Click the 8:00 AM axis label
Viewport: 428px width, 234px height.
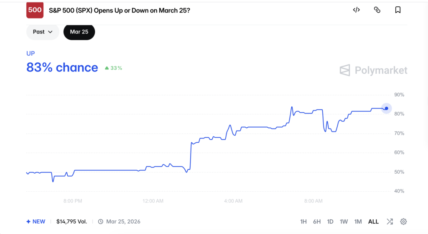coord(313,201)
